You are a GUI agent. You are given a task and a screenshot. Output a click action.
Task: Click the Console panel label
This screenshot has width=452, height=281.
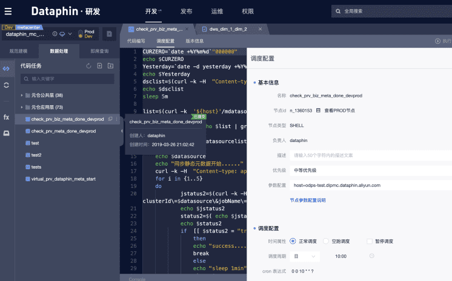[x=137, y=279]
